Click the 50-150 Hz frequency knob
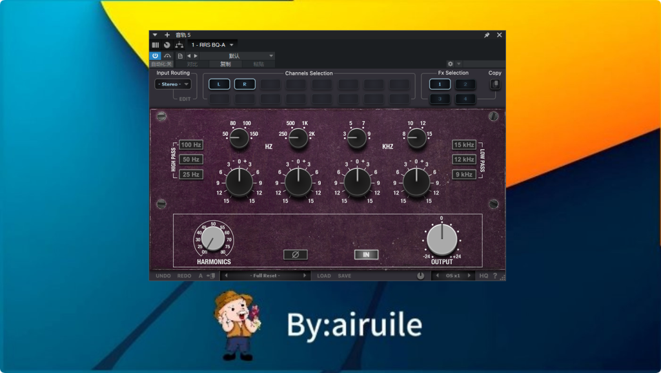The width and height of the screenshot is (661, 373). click(x=239, y=138)
